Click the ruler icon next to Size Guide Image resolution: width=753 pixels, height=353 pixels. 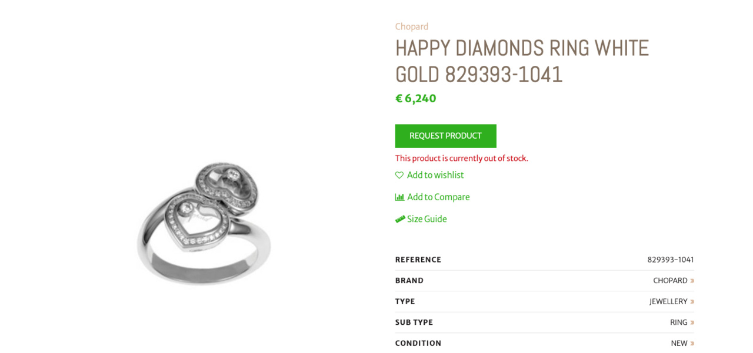pos(400,219)
